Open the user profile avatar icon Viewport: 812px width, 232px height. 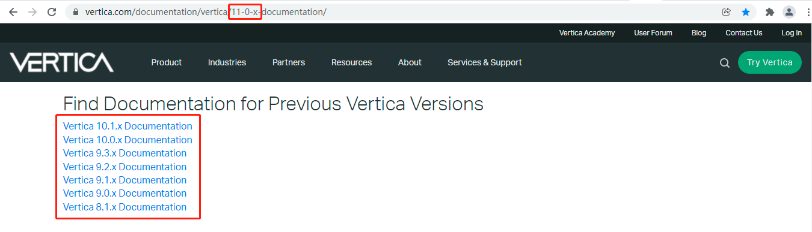[x=789, y=12]
